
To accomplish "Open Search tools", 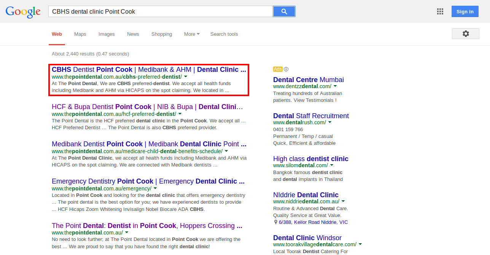I will [224, 34].
